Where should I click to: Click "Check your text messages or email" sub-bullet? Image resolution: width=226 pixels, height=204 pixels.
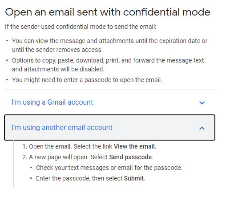coord(109,168)
